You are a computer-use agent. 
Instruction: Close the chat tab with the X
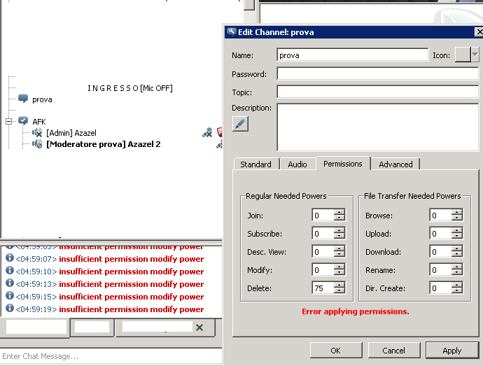(199, 328)
